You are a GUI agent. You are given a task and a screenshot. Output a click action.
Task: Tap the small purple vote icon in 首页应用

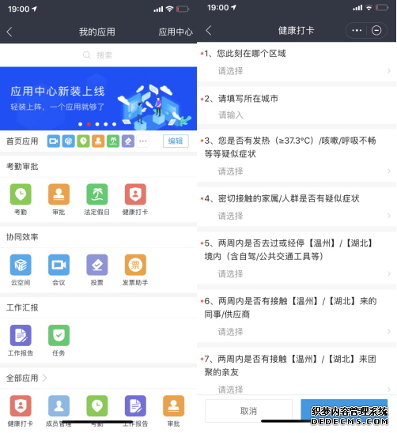pyautogui.click(x=128, y=141)
